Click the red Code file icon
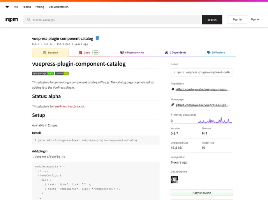Screen dimensions: 268x200 (x=81, y=52)
